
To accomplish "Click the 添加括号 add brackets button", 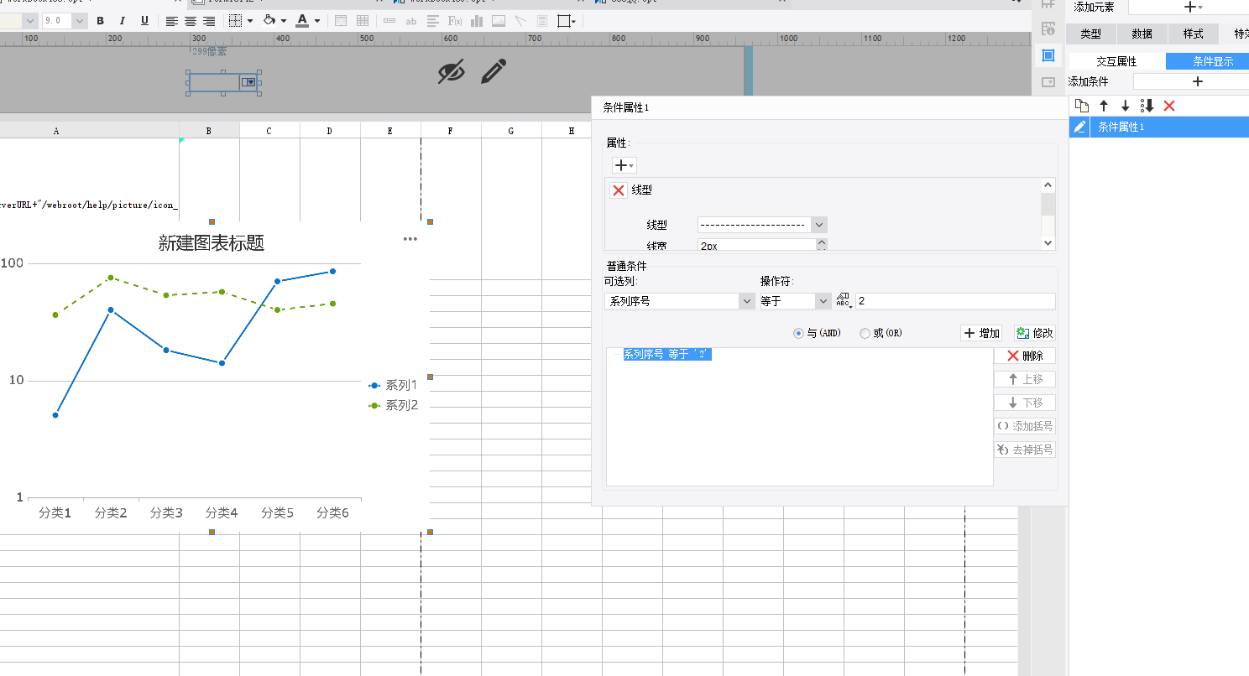I will click(x=1025, y=426).
